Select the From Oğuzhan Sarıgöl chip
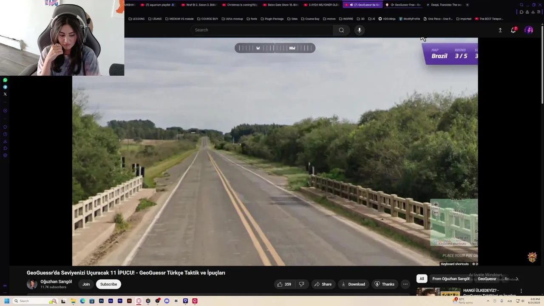This screenshot has height=306, width=544. pos(450,279)
